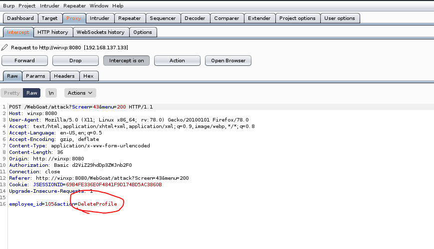Screen dimensions: 434x249
Task: View the WebSockets history sub-tab
Action: [x=100, y=32]
